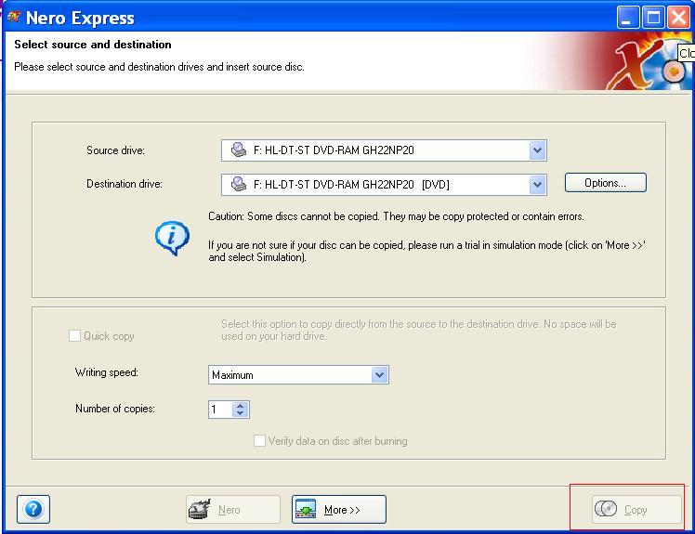
Task: Click the 'Caution: Some discs cannot be copied' text
Action: point(396,216)
